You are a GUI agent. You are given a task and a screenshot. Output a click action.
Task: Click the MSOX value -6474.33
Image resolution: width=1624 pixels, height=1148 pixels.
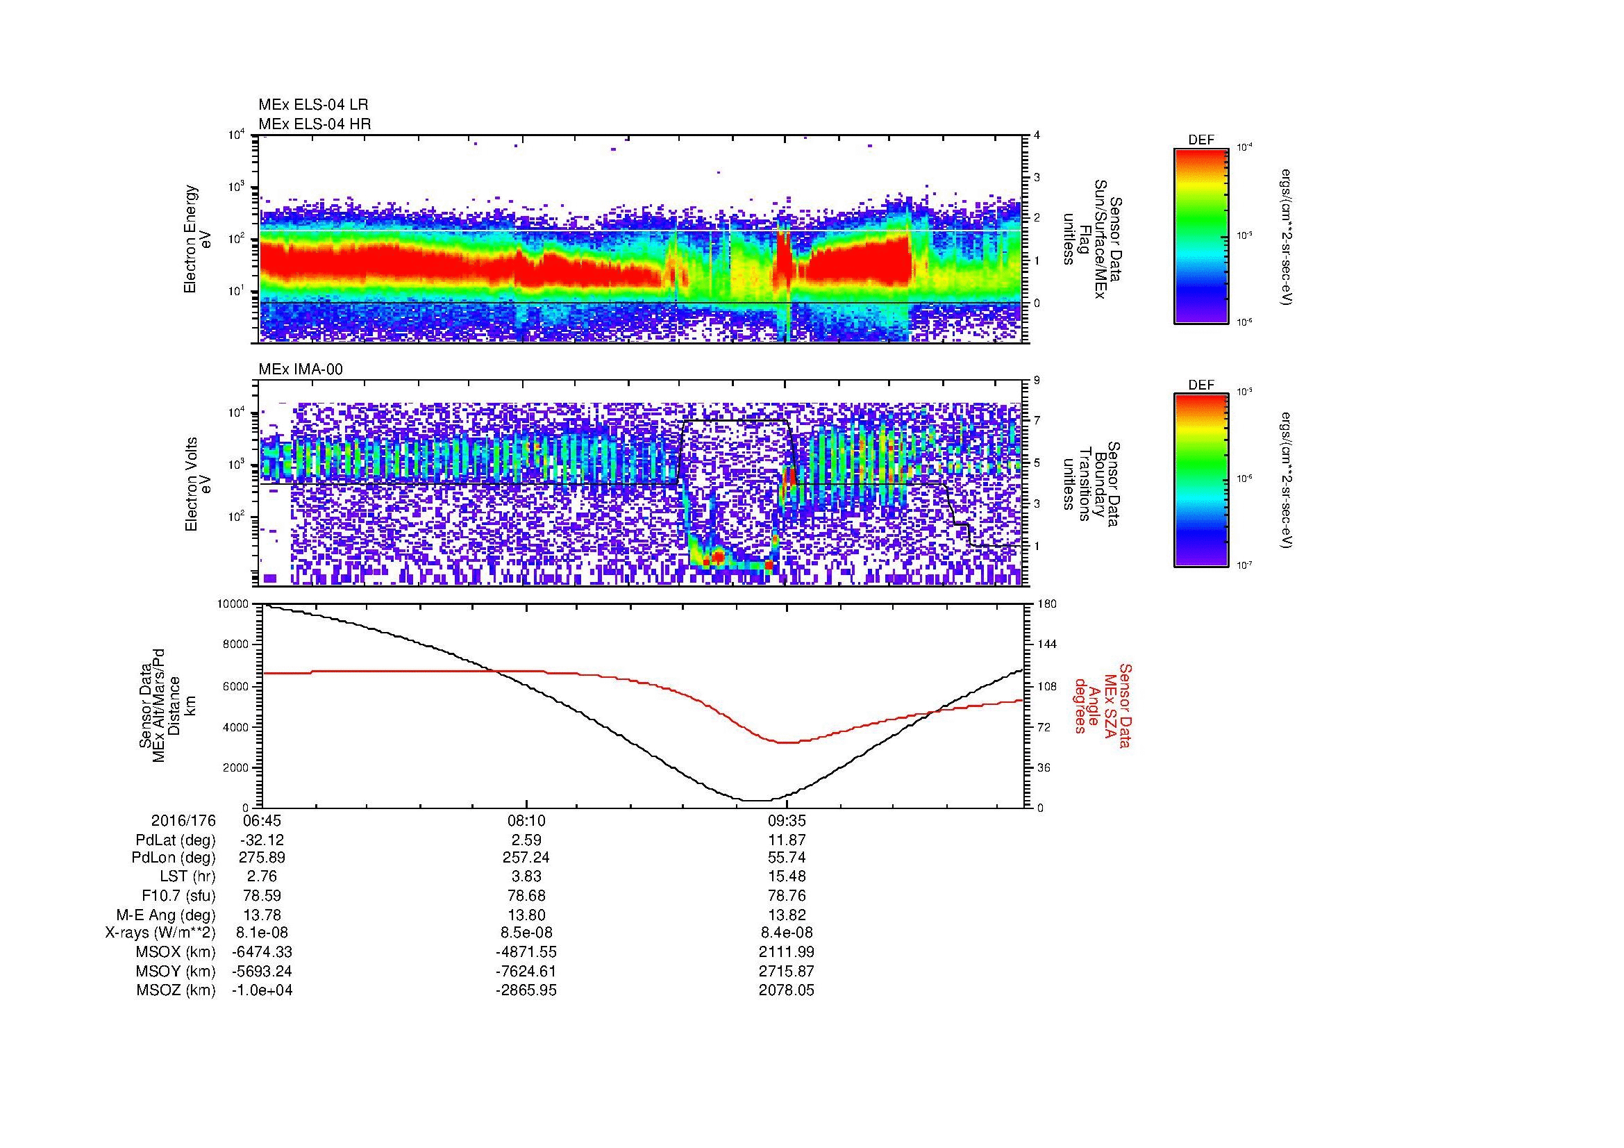262,952
